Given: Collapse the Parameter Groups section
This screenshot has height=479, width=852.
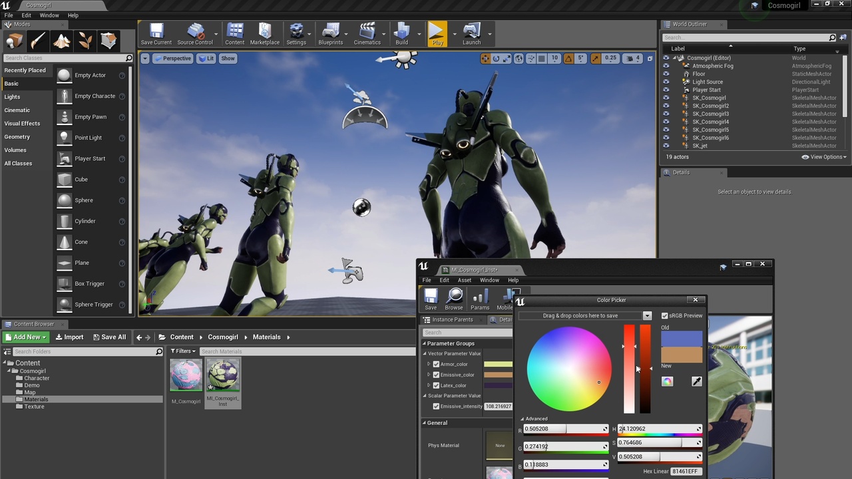Looking at the screenshot, I should point(425,343).
